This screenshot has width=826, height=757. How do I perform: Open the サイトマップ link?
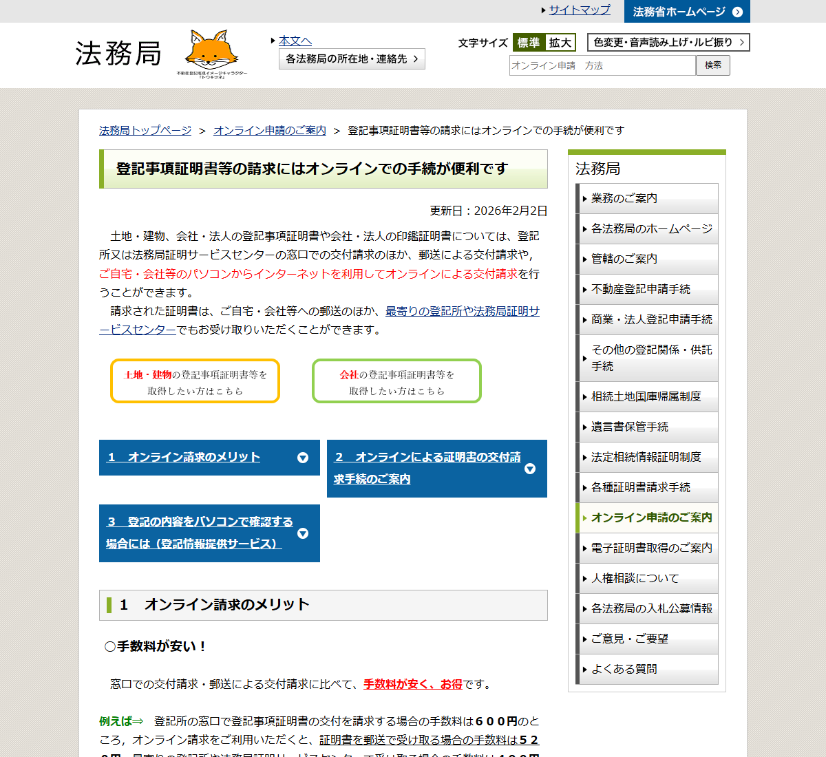(580, 10)
